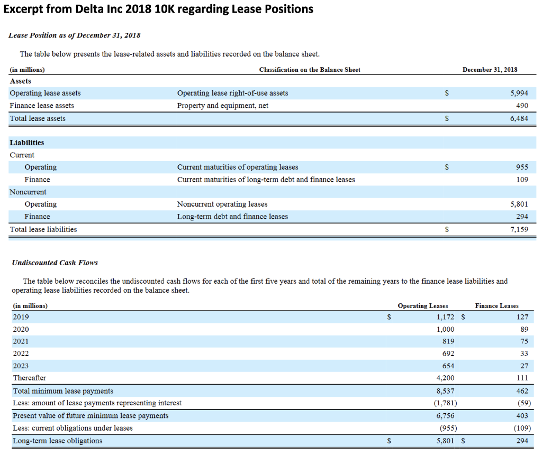
Task: Click Total minimum lease payments value 8,537
Action: point(446,390)
